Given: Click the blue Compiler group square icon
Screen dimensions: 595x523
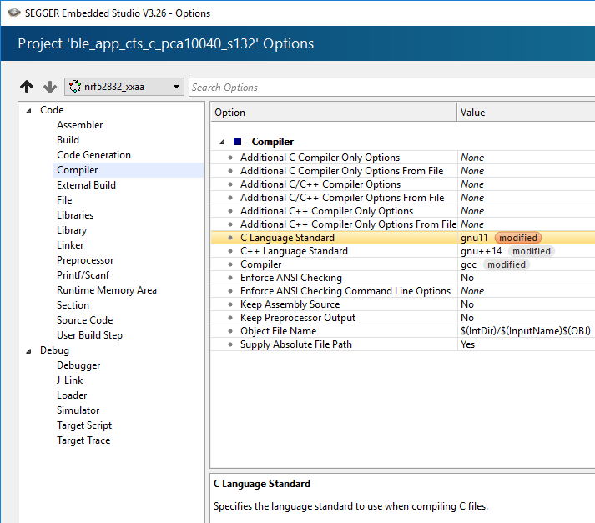Looking at the screenshot, I should coord(238,142).
